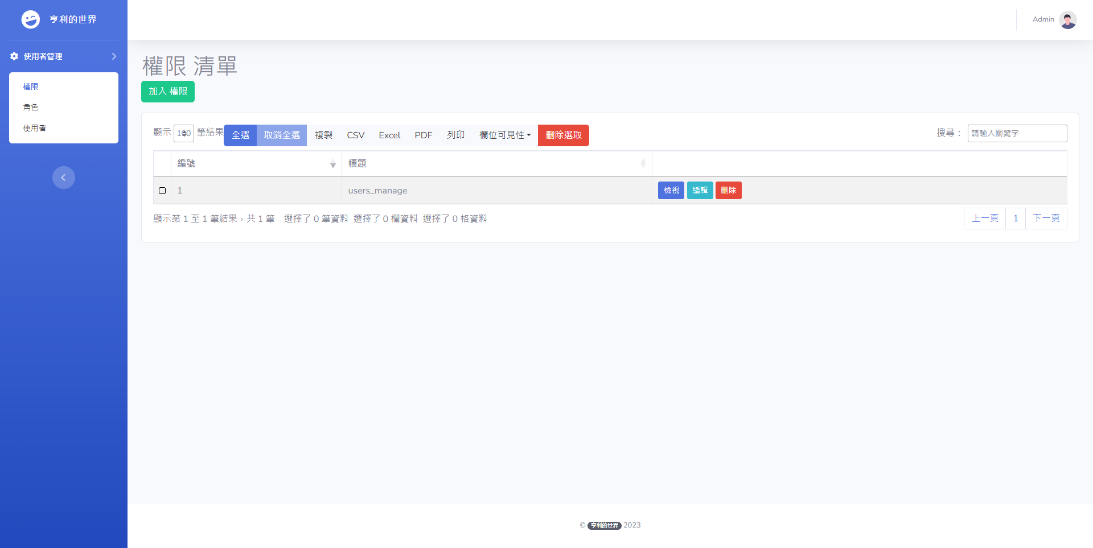The image size is (1093, 548).
Task: Click the sort arrow on 編號 column
Action: 332,164
